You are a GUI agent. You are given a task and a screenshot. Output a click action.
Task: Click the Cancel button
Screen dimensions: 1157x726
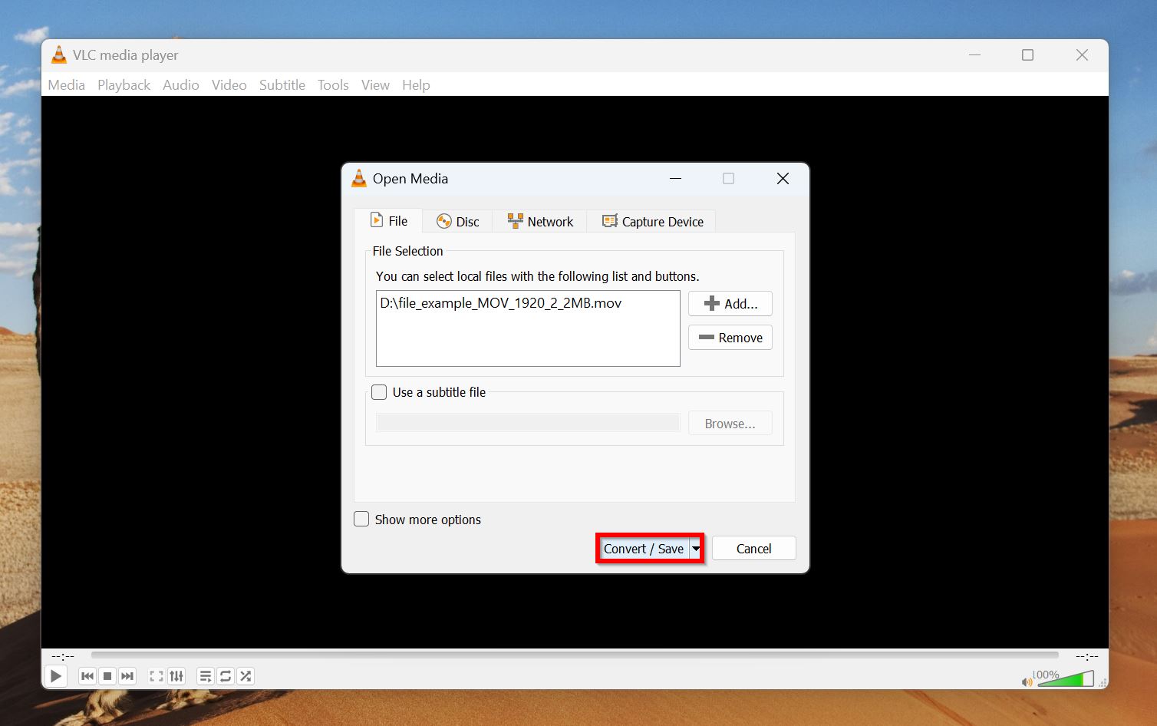[x=754, y=549]
